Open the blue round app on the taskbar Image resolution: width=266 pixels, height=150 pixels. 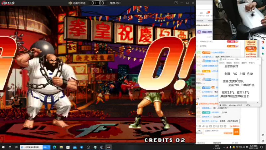pyautogui.click(x=81, y=147)
